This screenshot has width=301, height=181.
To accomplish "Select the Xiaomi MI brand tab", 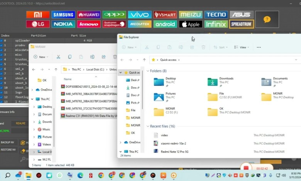I will click(38, 15).
